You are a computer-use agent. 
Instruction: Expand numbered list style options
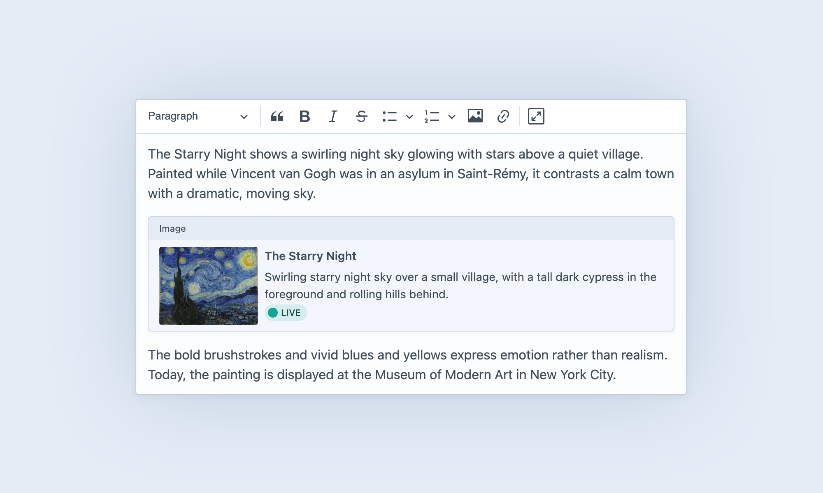[x=452, y=117]
